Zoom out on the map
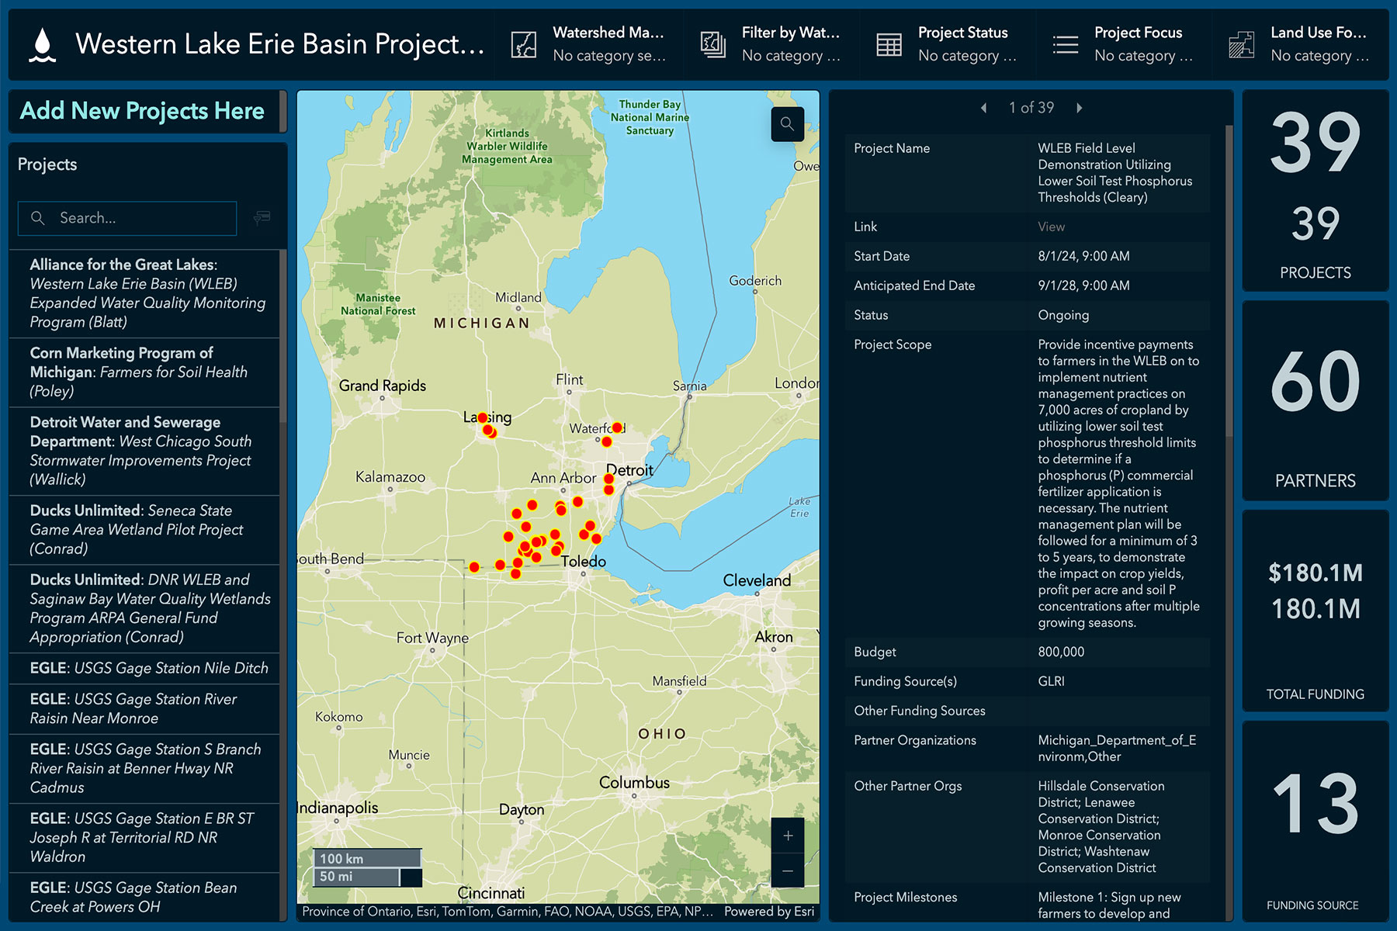 788,870
